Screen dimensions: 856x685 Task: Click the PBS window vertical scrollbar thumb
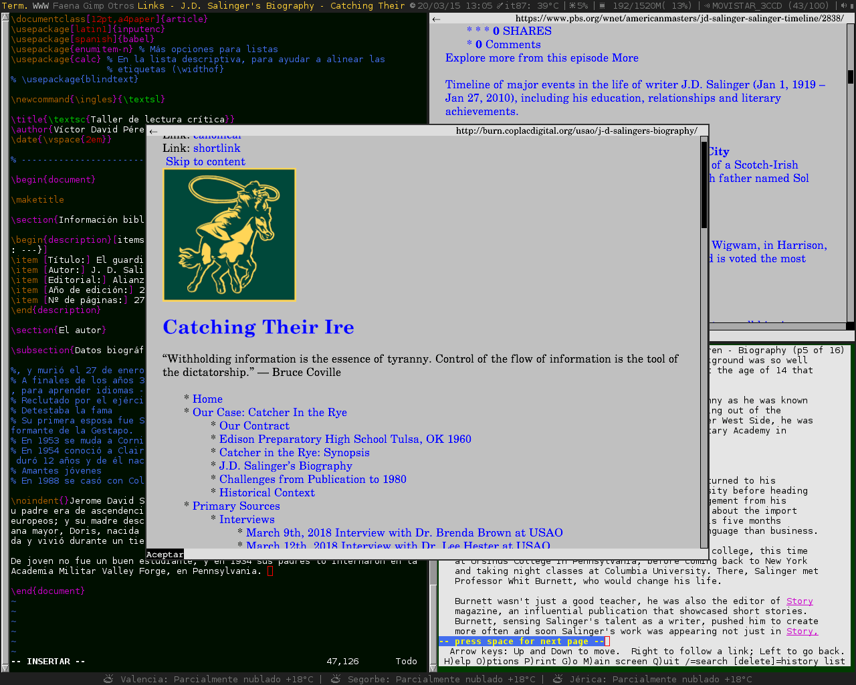851,76
